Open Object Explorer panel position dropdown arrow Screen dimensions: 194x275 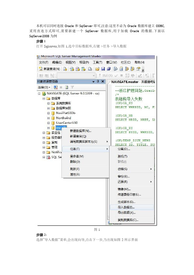pyautogui.click(x=93, y=81)
